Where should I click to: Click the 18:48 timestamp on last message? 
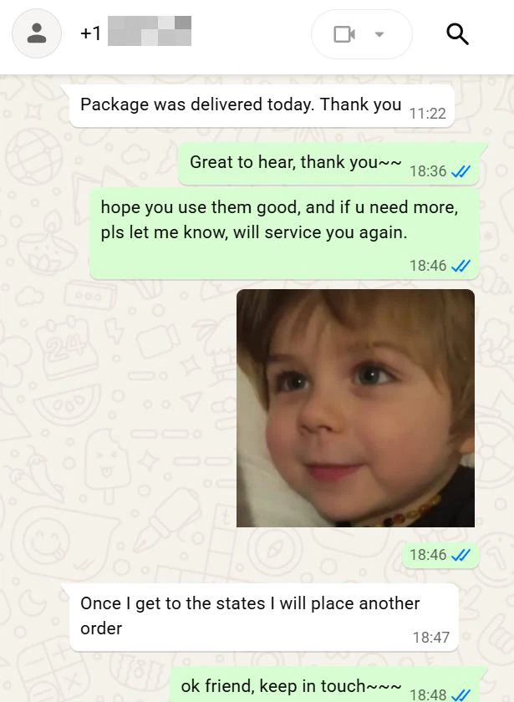point(428,694)
